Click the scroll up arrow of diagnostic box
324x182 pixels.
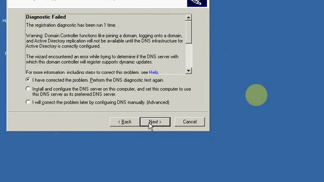(x=188, y=18)
